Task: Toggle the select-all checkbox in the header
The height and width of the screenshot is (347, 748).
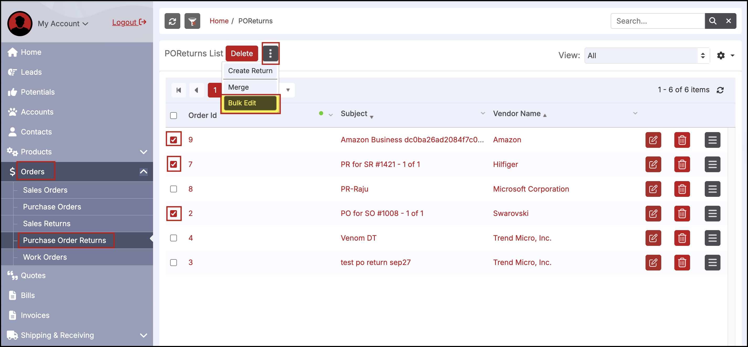Action: tap(173, 116)
